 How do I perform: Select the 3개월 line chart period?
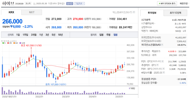34,35
